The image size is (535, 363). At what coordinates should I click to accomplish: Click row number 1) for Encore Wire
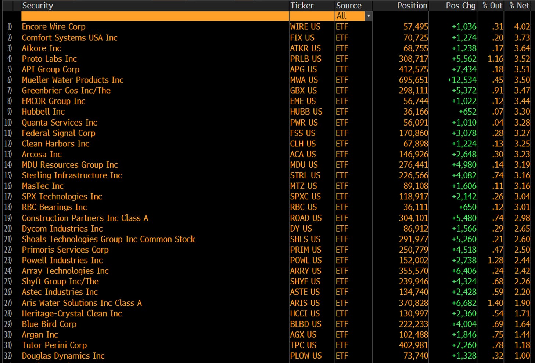(x=10, y=27)
